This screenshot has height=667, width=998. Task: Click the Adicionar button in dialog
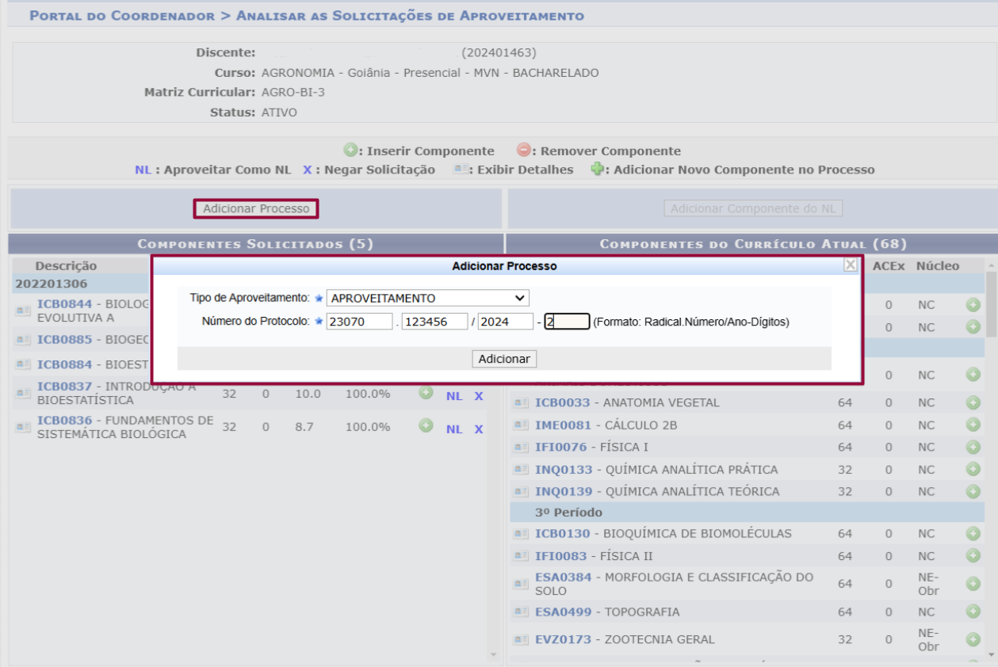504,359
